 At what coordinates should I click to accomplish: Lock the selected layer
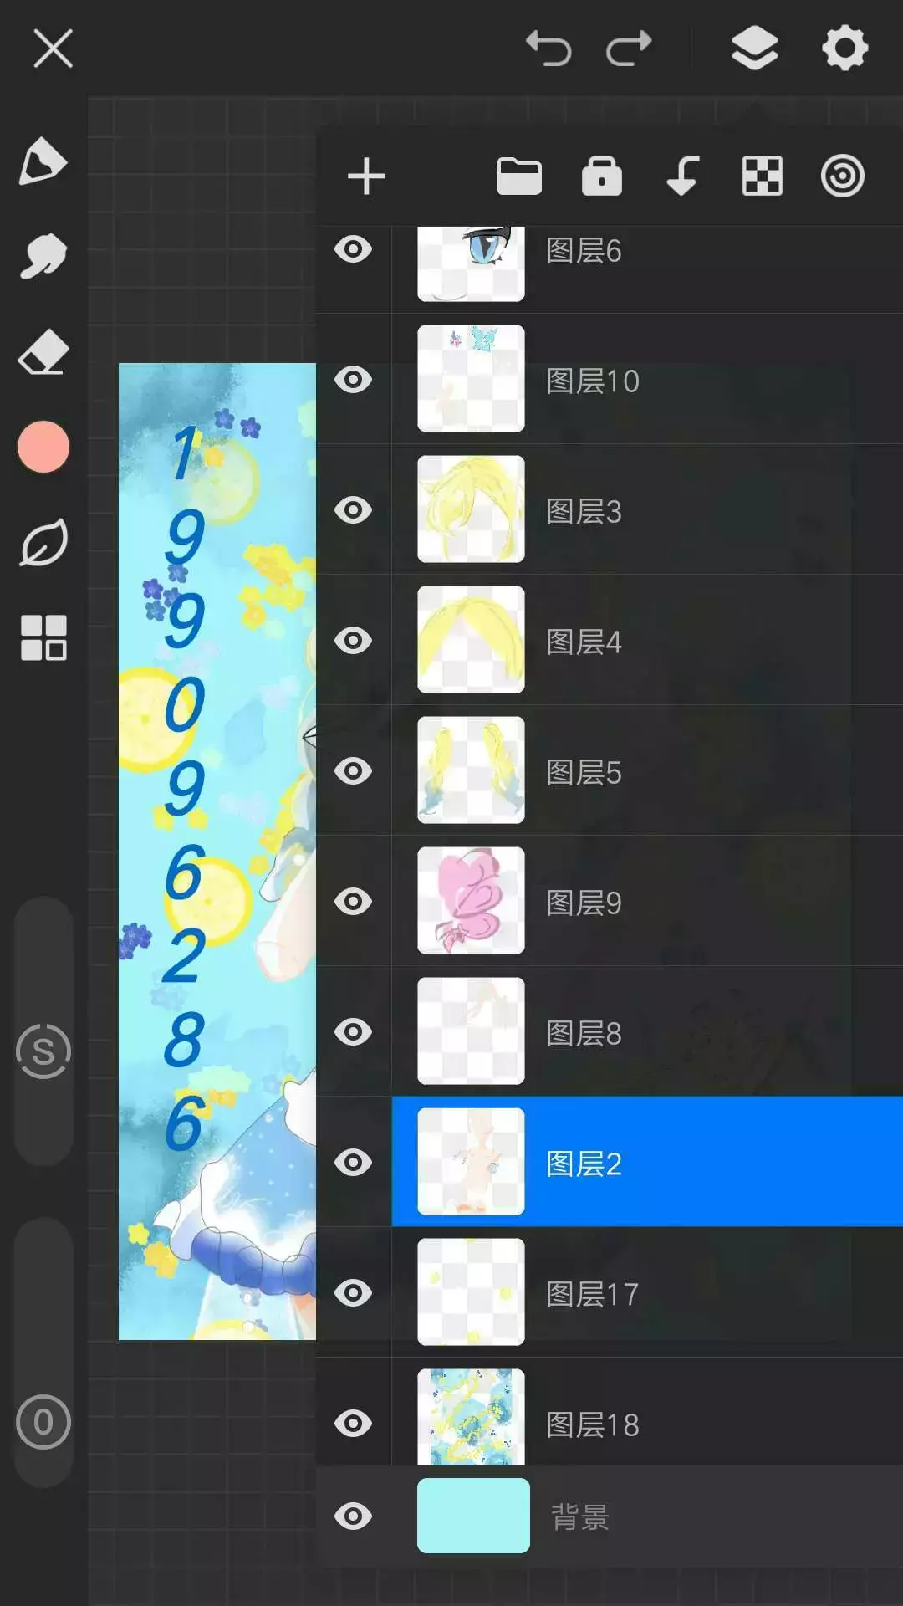pos(602,176)
